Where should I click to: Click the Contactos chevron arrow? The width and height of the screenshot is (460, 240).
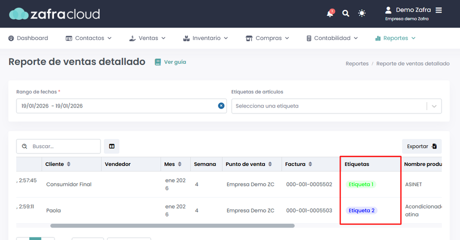109,38
